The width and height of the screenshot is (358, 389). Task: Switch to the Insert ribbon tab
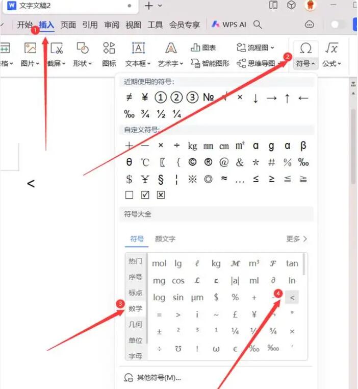pyautogui.click(x=46, y=25)
